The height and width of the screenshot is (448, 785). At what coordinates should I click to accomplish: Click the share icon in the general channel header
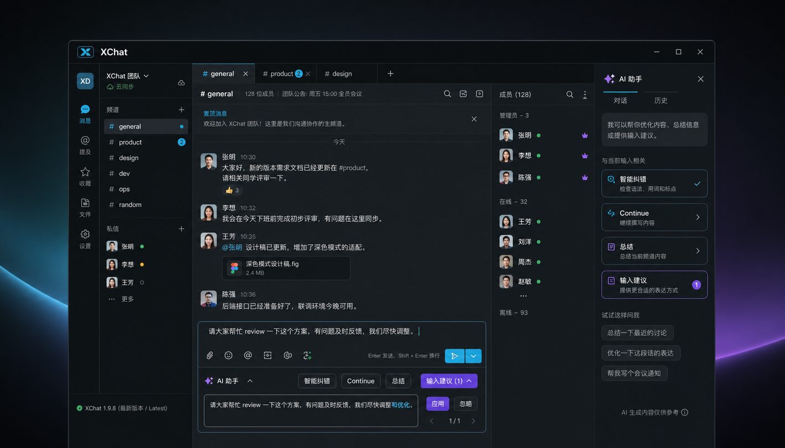463,94
